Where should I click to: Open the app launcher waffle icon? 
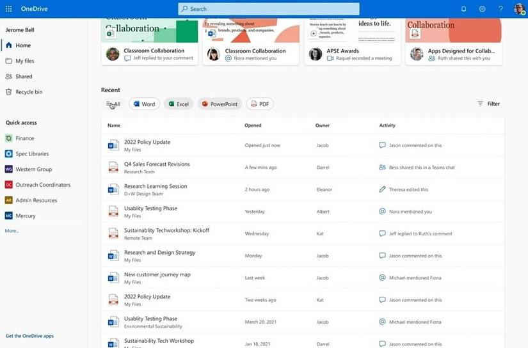pyautogui.click(x=9, y=9)
